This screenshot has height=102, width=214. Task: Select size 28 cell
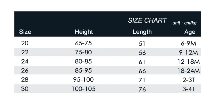pos(25,79)
